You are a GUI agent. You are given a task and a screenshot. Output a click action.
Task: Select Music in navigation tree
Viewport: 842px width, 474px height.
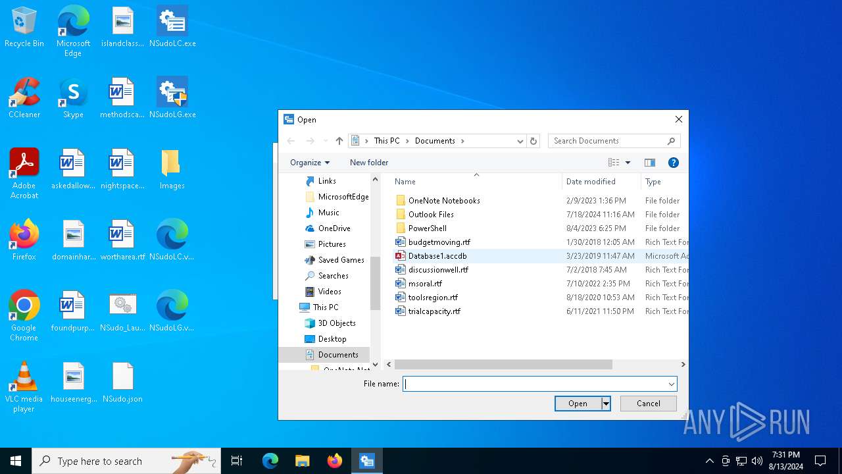329,213
